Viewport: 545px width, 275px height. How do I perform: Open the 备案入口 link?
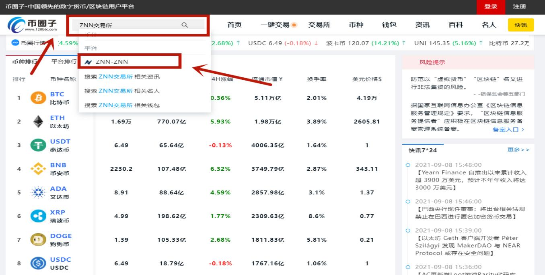tap(508, 130)
